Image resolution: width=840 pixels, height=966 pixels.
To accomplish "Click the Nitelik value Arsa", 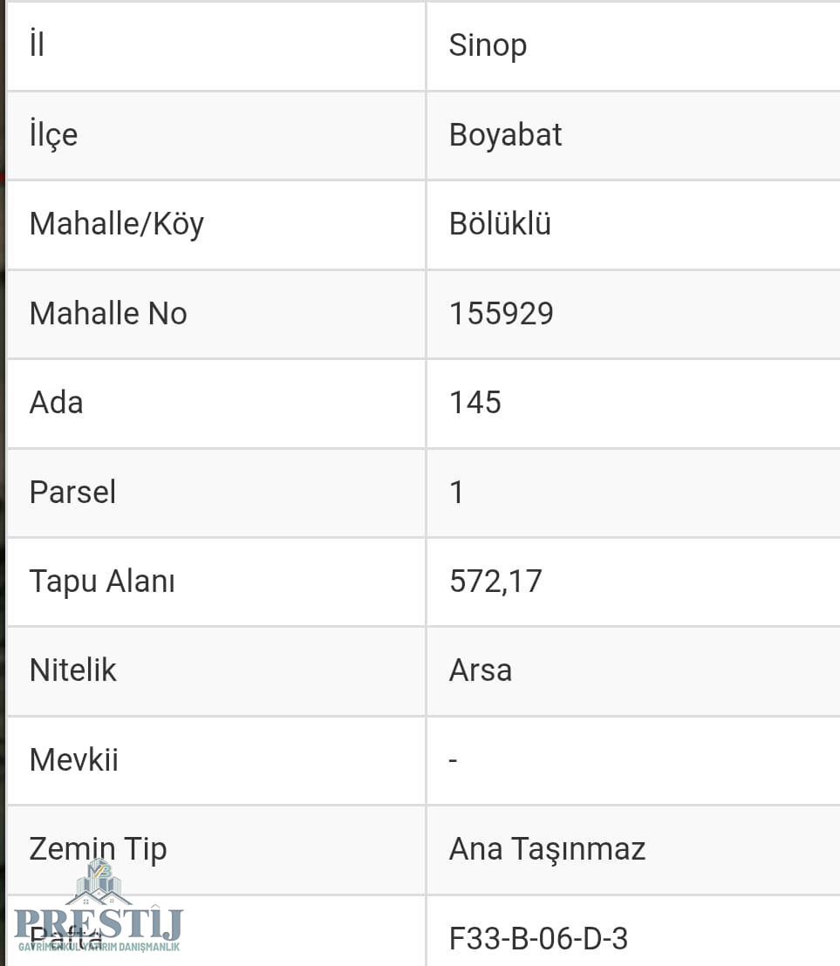I will (480, 670).
